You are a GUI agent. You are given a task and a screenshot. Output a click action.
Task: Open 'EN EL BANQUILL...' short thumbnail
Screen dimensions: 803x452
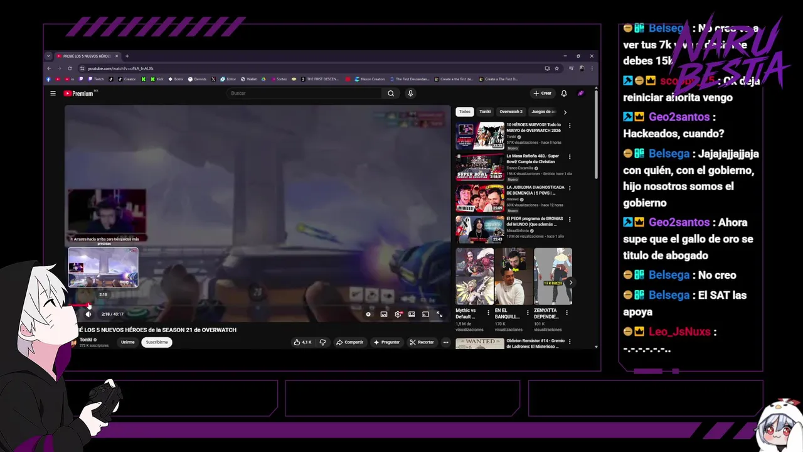(x=514, y=277)
